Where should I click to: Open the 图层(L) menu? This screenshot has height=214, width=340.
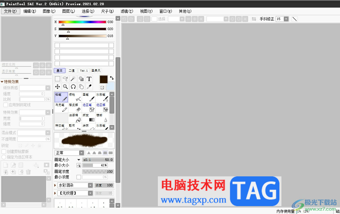click(69, 11)
